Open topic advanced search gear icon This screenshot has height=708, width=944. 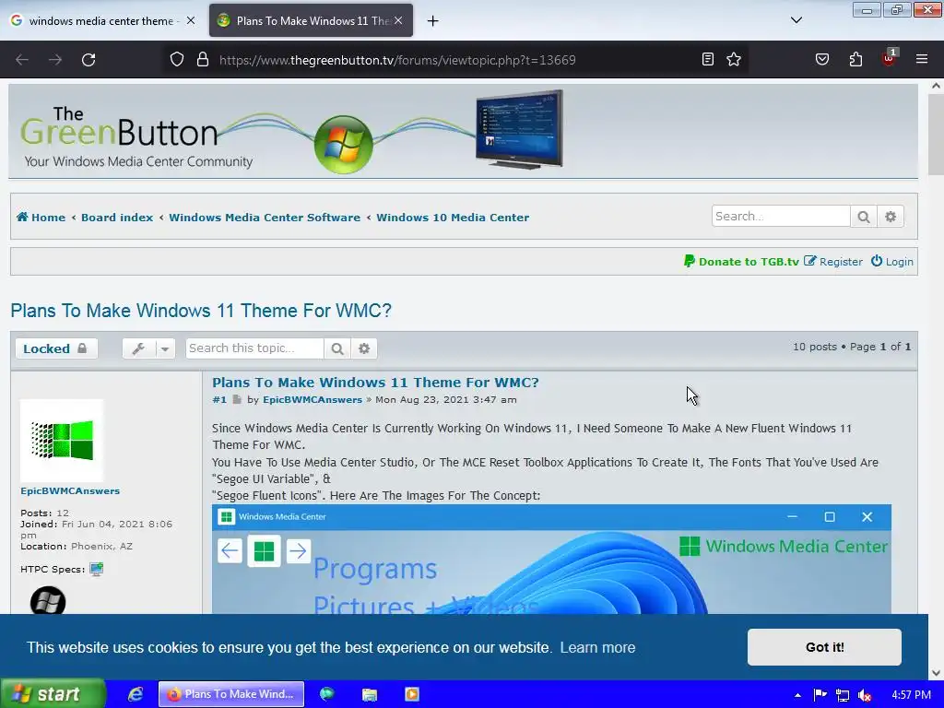pos(364,348)
